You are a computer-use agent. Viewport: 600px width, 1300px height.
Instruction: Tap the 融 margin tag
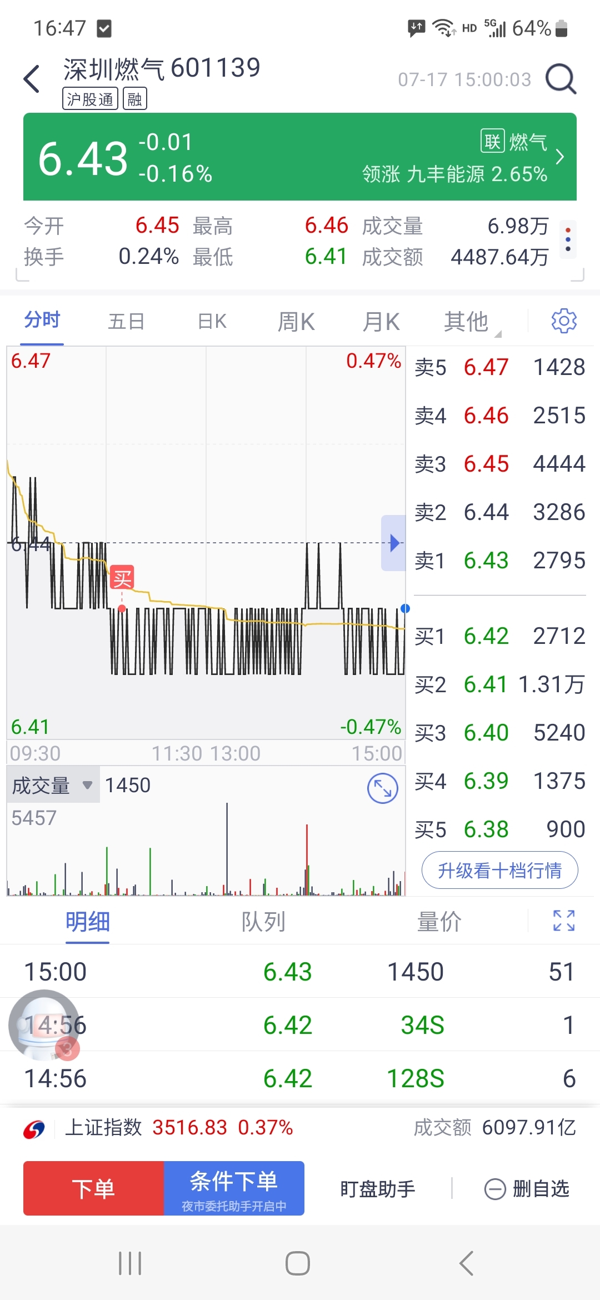134,99
